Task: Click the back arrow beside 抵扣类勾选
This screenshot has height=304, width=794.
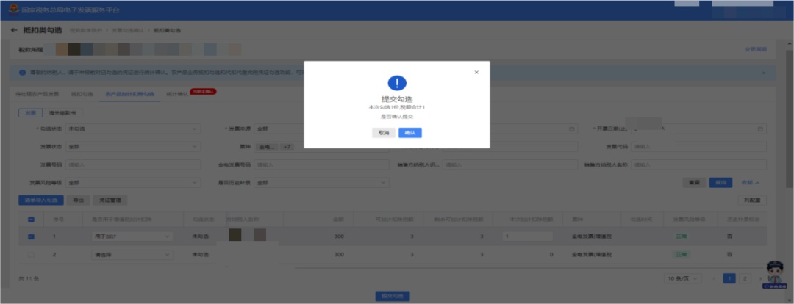Action: point(14,30)
